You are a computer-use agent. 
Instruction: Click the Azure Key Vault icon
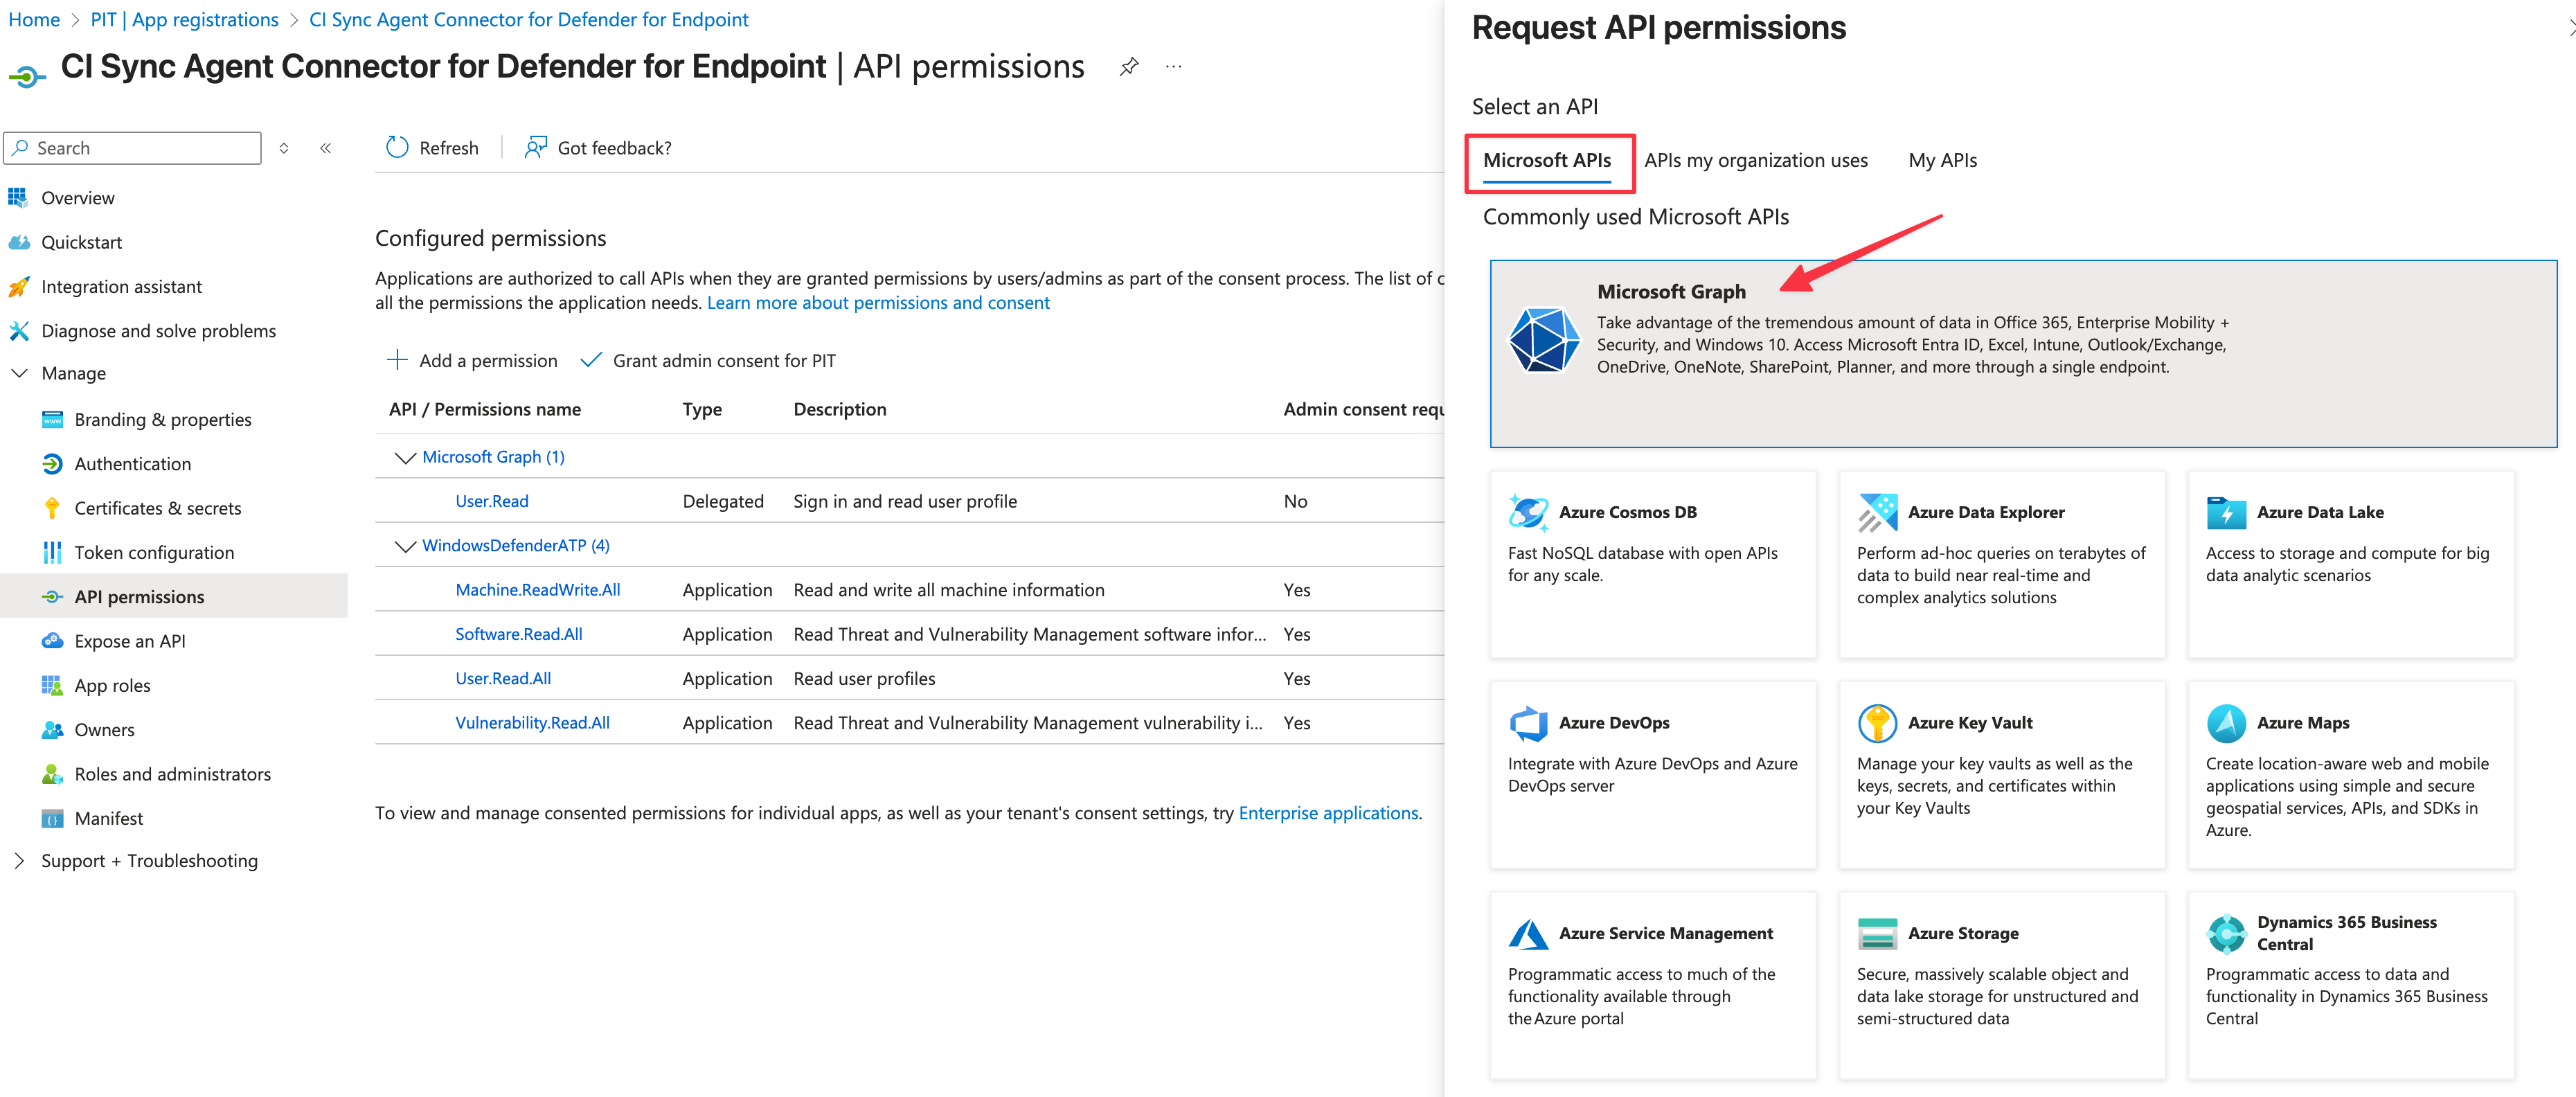(1877, 723)
